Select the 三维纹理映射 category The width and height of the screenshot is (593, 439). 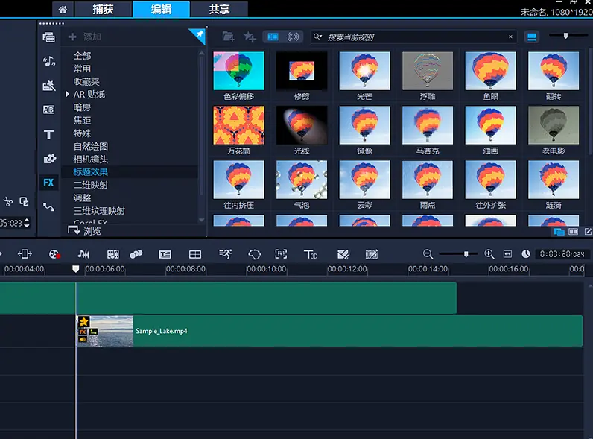tap(99, 211)
